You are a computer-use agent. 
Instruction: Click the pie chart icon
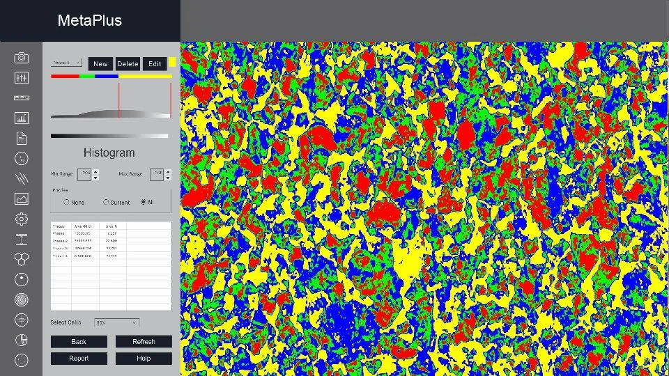tap(21, 340)
